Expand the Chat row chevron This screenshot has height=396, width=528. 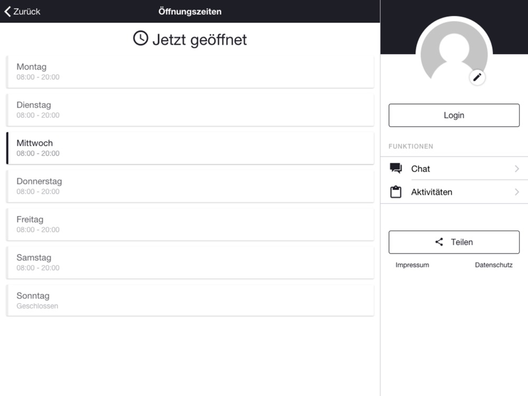(517, 168)
